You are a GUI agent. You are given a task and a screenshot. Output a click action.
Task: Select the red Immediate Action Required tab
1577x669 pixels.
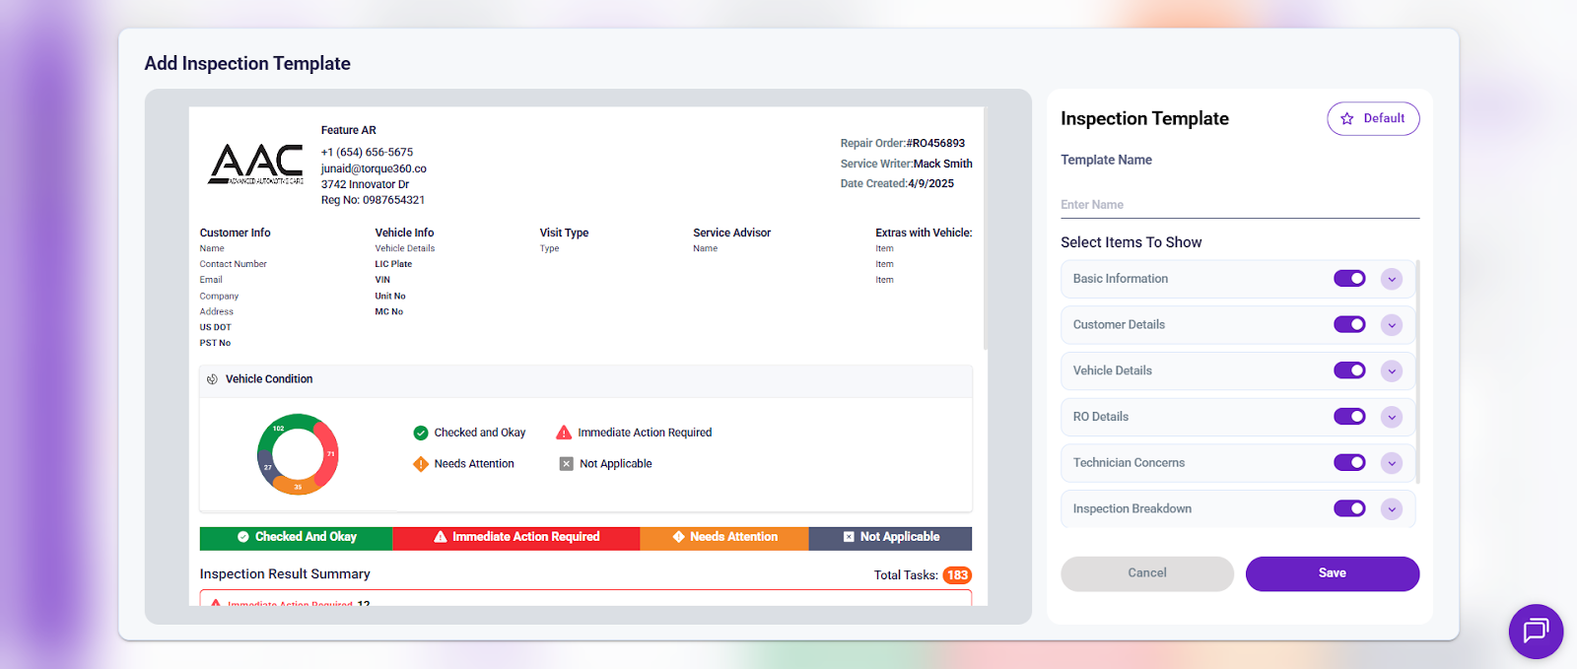click(516, 538)
